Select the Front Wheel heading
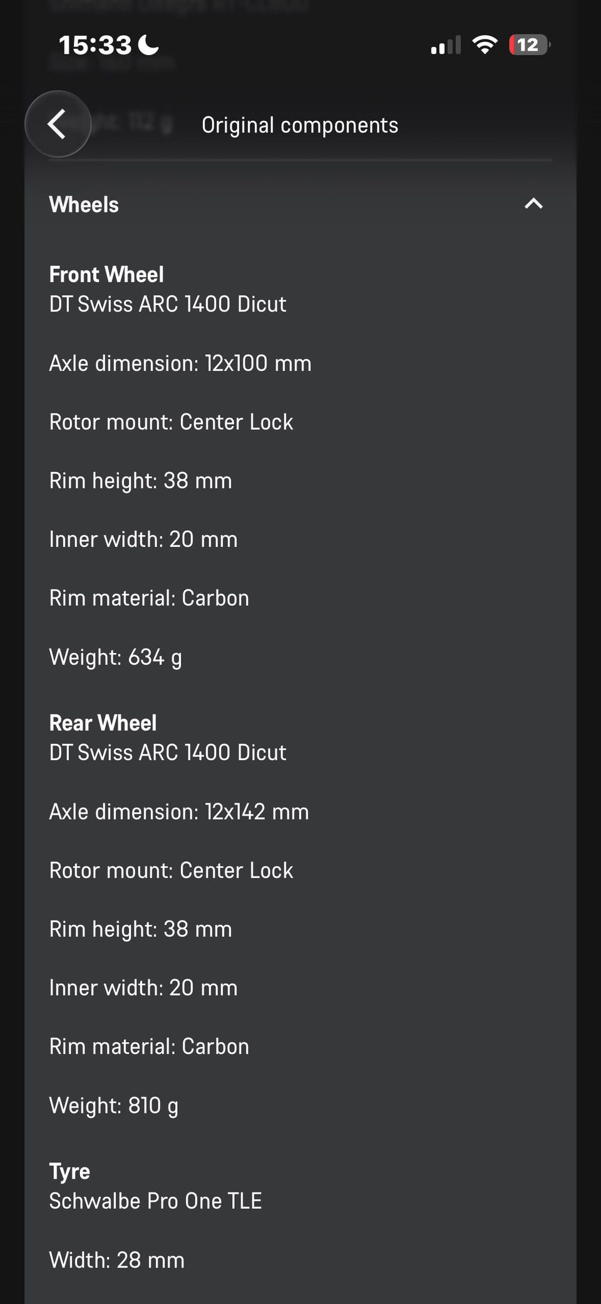Screen dimensions: 601x1304 click(x=106, y=274)
